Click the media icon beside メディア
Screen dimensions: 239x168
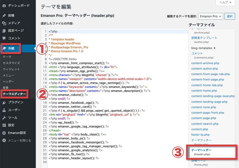click(x=4, y=23)
